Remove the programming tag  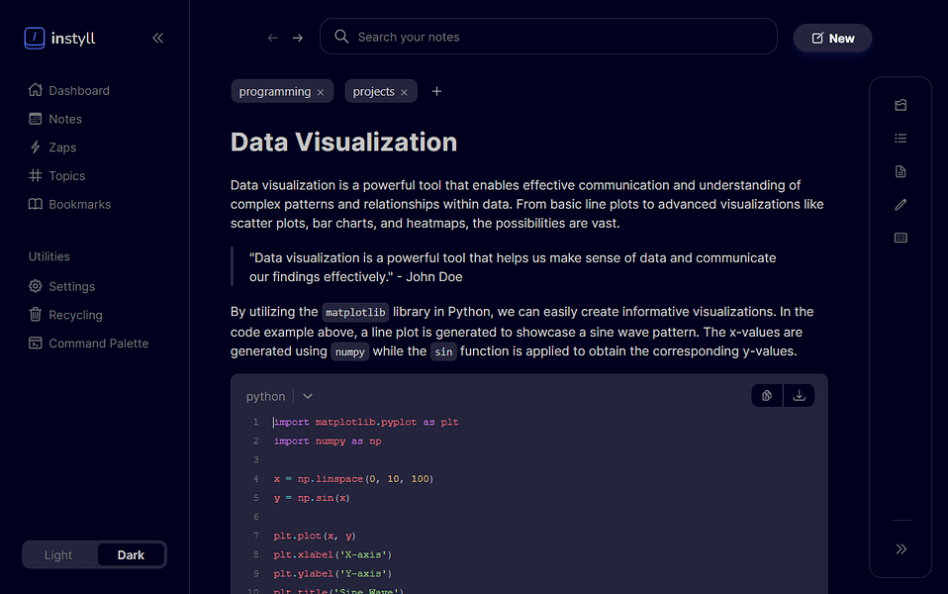321,92
